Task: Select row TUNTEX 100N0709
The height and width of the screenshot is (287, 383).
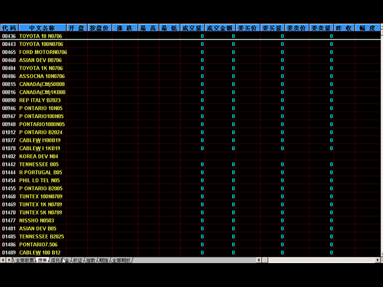Action: point(190,197)
